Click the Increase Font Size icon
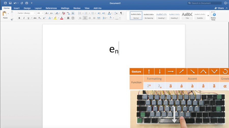Image resolution: width=229 pixels, height=128 pixels. click(47, 13)
